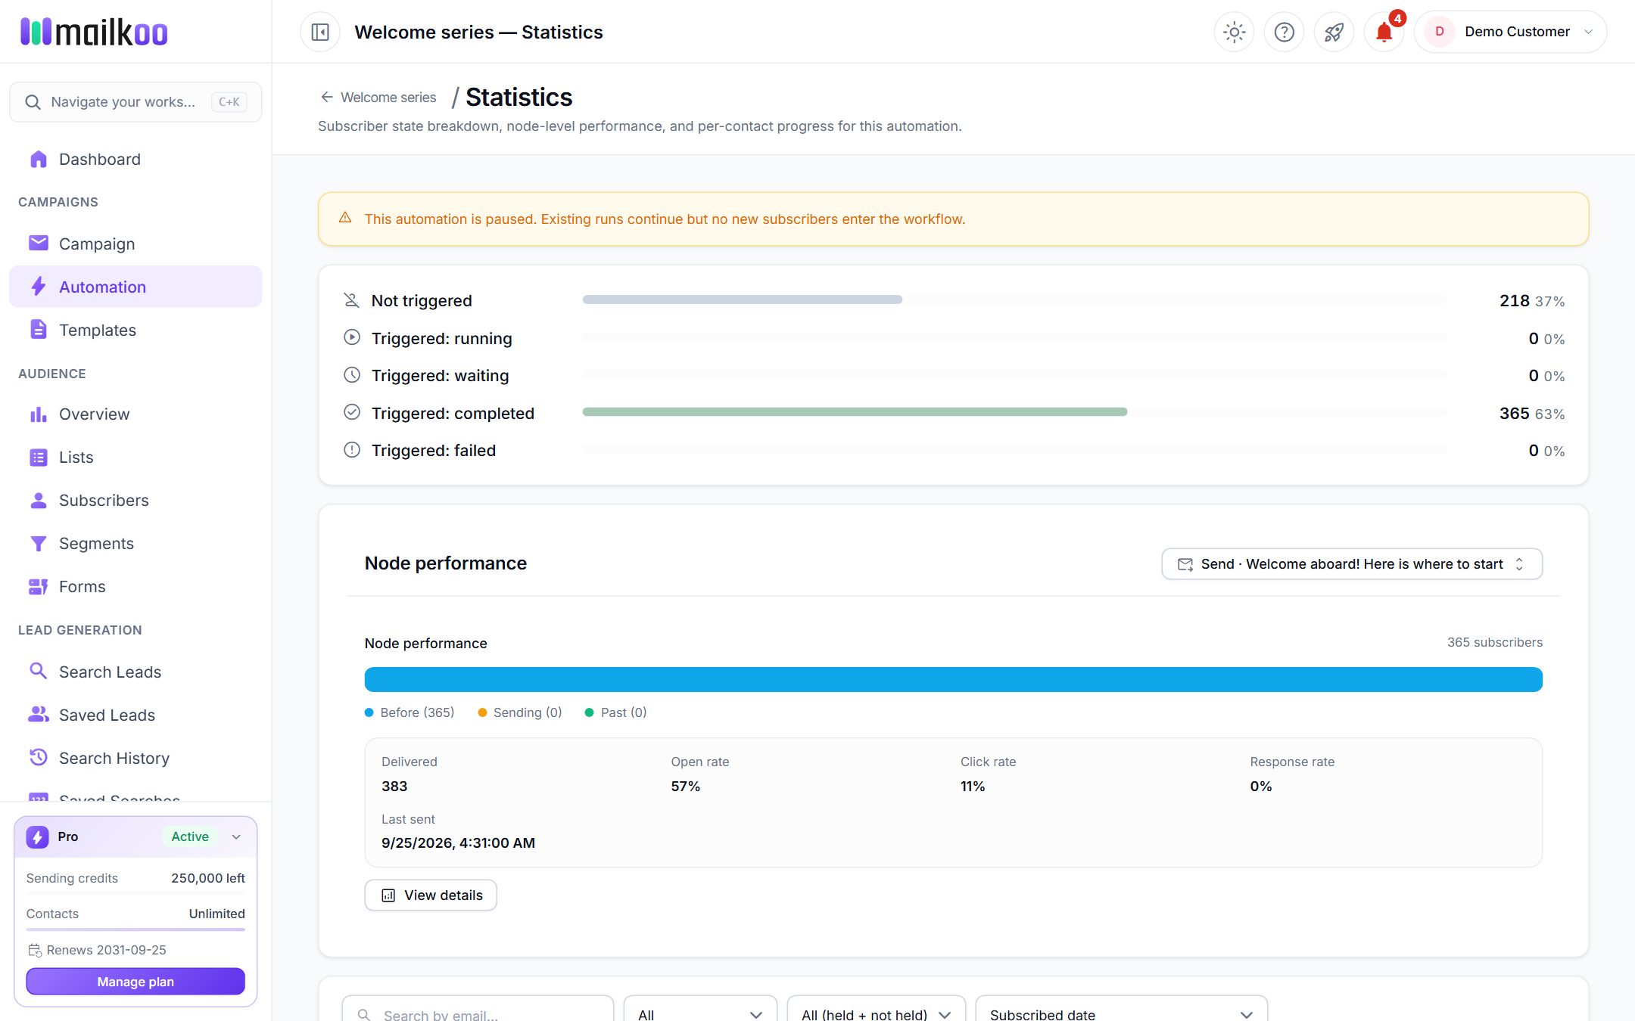Open Search History
This screenshot has width=1635, height=1021.
click(x=135, y=758)
